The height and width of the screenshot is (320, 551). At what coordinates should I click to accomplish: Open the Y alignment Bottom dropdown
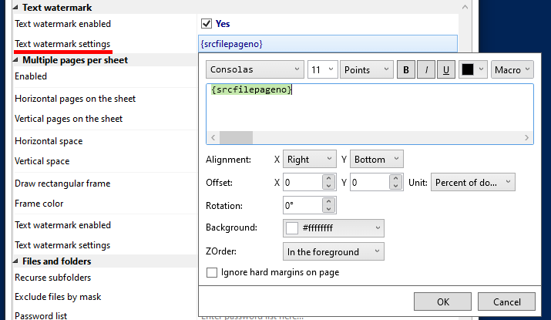click(376, 160)
